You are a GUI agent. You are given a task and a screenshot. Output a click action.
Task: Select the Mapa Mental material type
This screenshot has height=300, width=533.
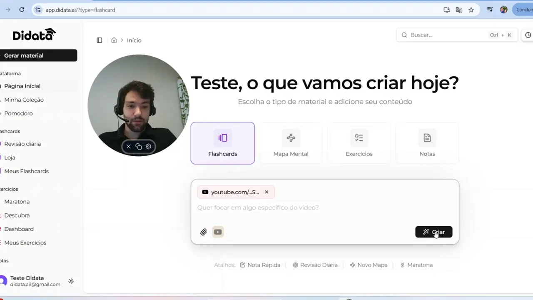pyautogui.click(x=291, y=143)
